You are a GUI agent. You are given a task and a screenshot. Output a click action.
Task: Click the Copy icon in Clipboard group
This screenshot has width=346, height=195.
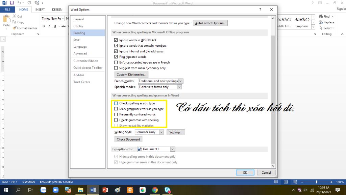[x=14, y=22]
